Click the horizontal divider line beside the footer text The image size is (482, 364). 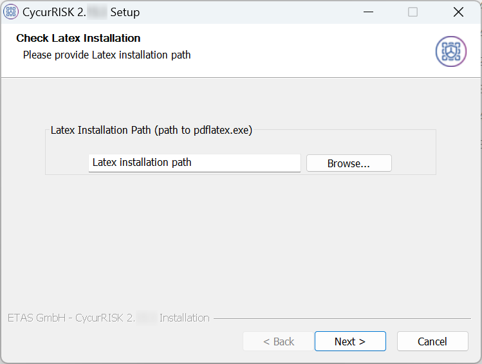(x=341, y=318)
